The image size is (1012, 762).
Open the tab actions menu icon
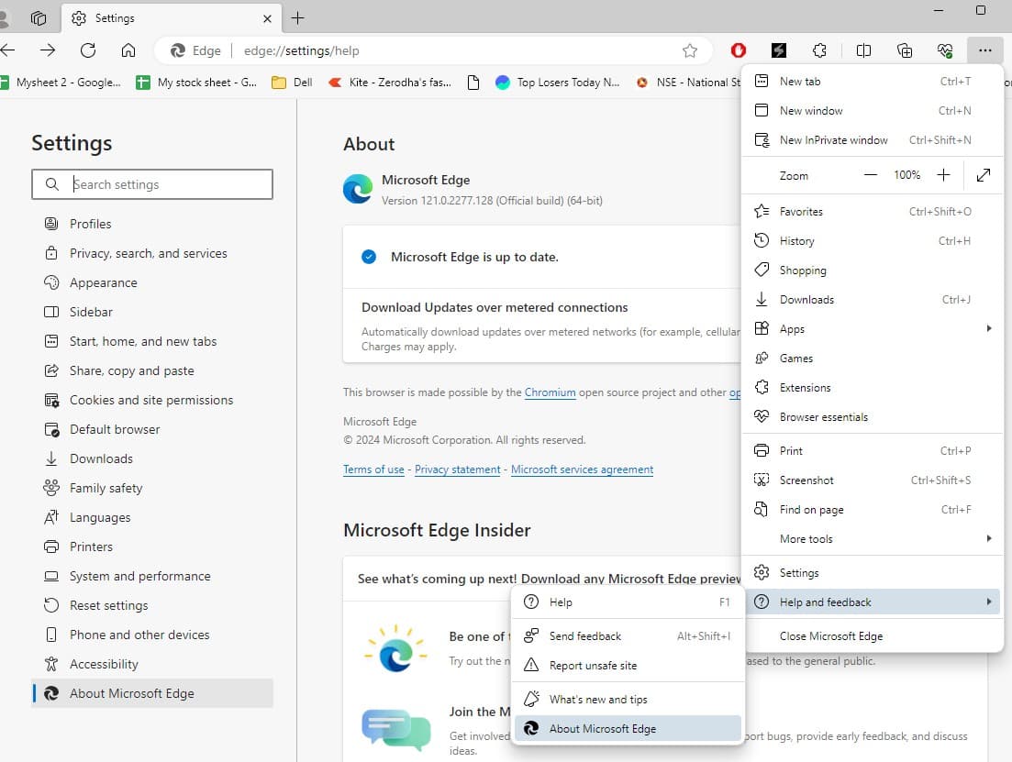click(x=39, y=18)
